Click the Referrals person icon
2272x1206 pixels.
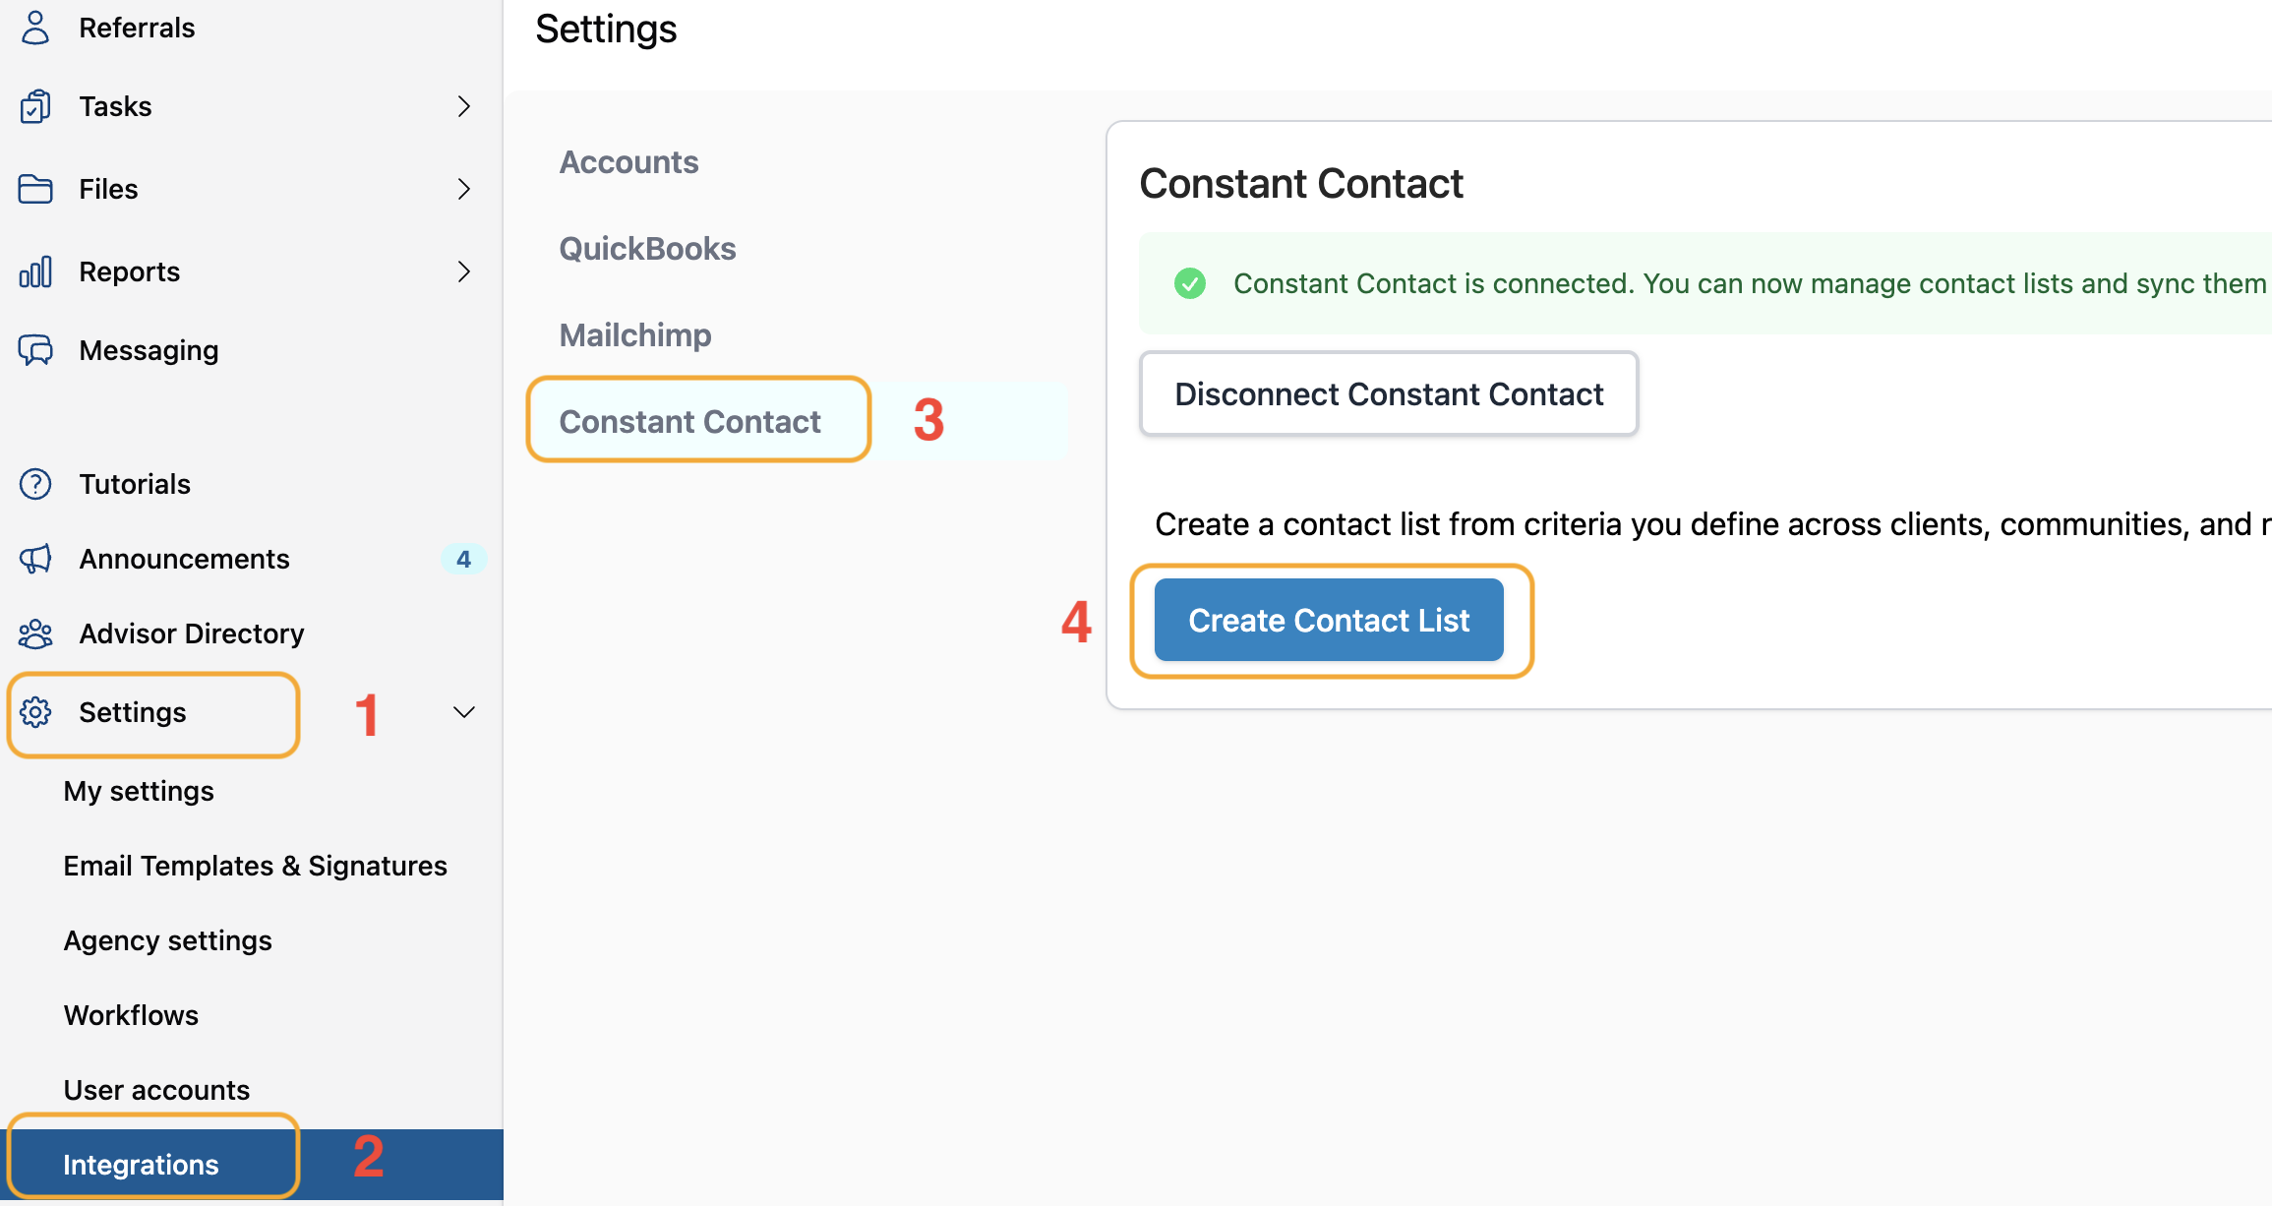tap(35, 28)
